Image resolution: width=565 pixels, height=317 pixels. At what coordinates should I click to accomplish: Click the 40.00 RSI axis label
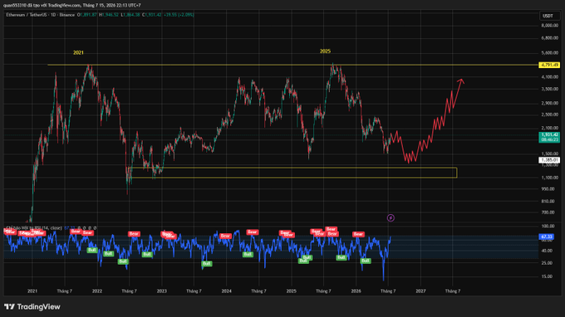tap(547, 251)
